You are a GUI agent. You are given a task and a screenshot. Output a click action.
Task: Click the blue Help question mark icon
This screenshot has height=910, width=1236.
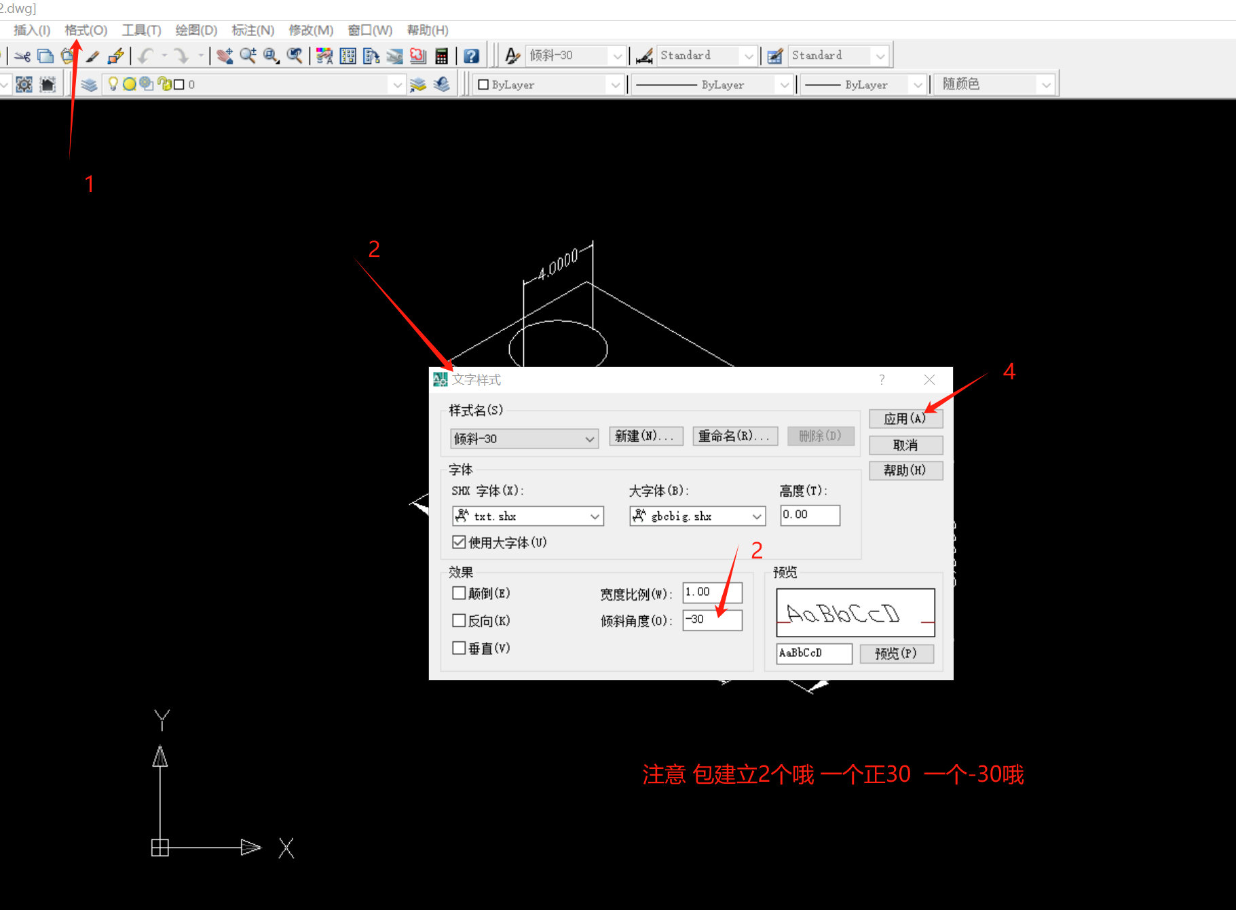[472, 56]
